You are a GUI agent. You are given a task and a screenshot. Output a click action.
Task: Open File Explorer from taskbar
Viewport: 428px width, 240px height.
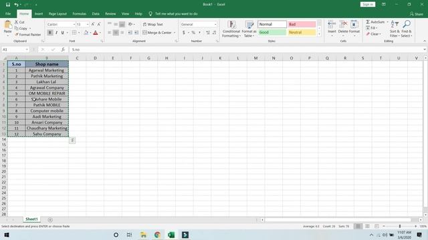coord(143,235)
